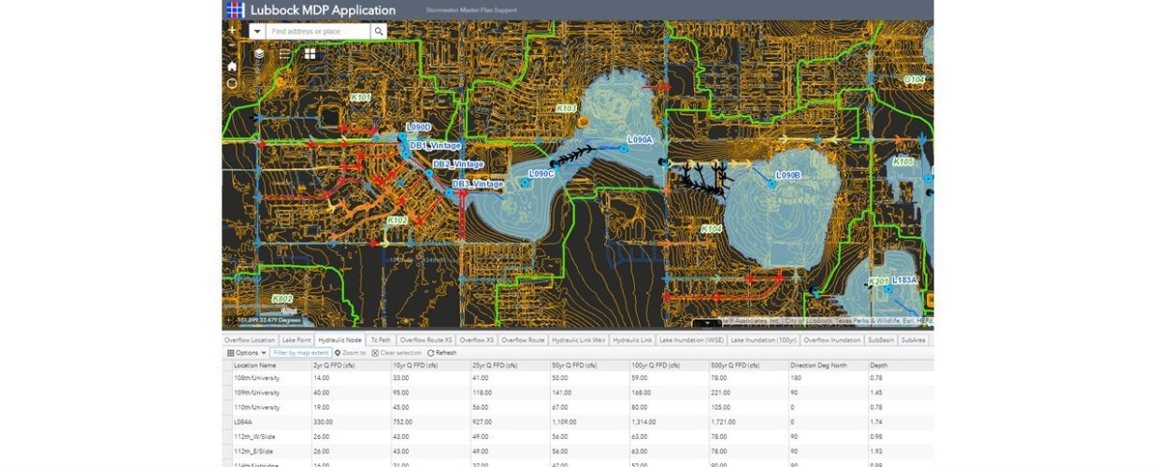Open the Layer List stack icon
This screenshot has width=1155, height=467.
coord(260,54)
